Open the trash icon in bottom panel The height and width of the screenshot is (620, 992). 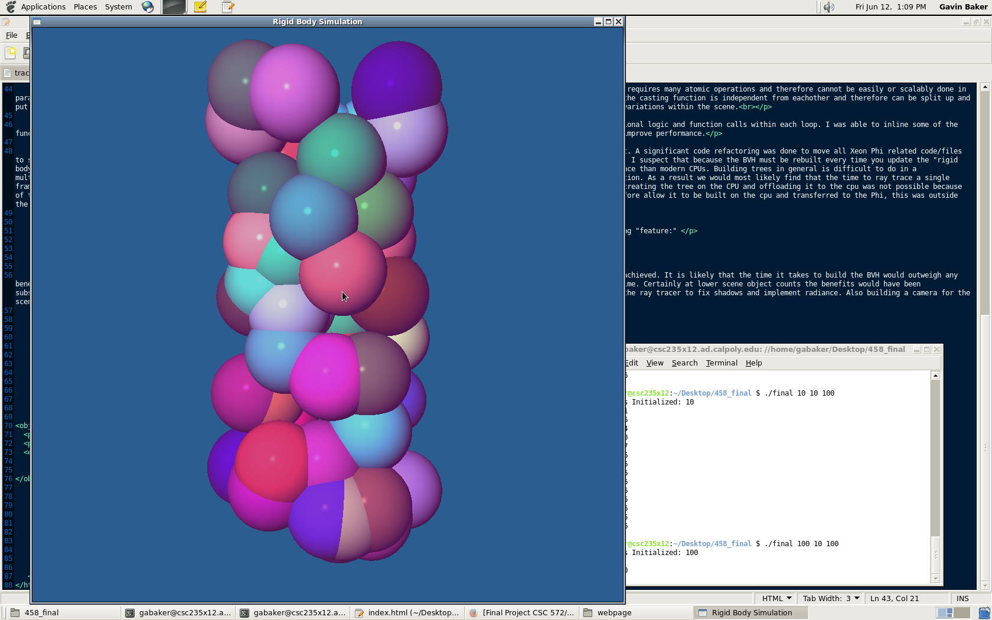[984, 613]
